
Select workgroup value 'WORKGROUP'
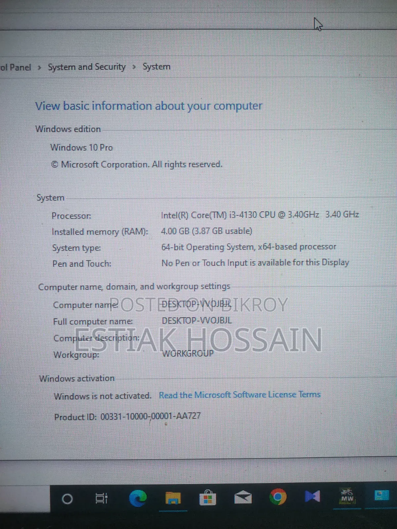[x=188, y=353]
